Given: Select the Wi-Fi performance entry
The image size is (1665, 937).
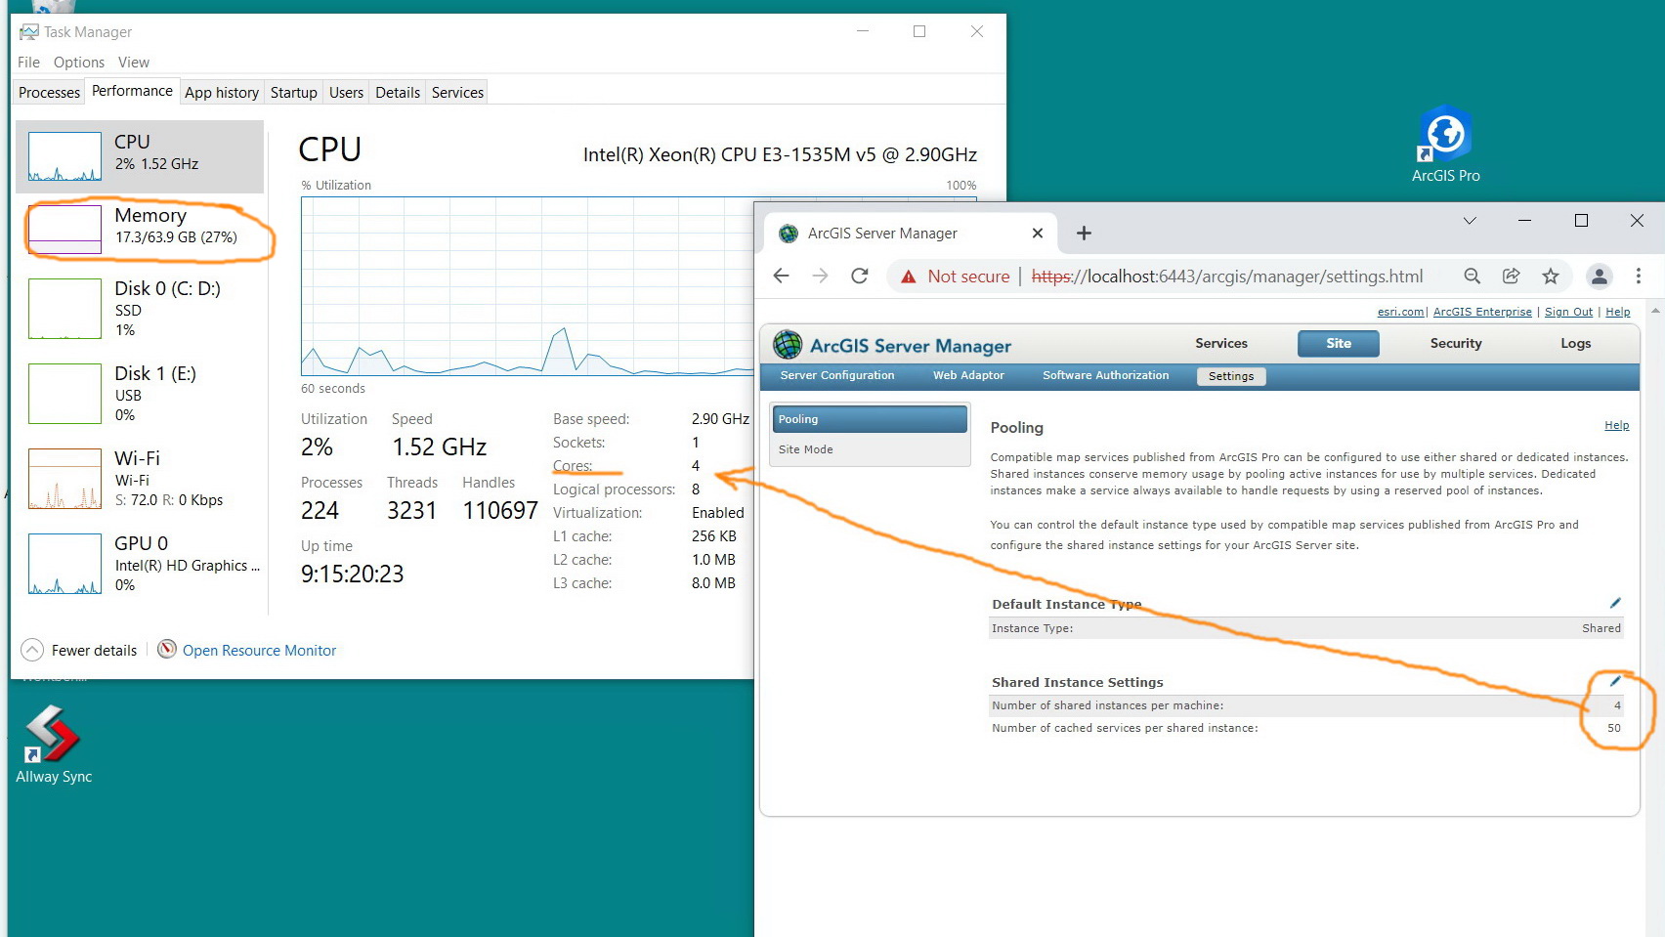Looking at the screenshot, I should click(x=140, y=479).
